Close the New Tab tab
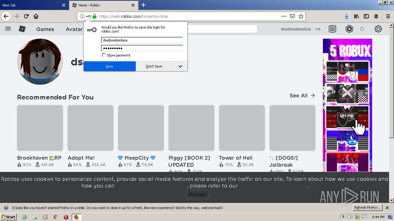The image size is (394, 221). pyautogui.click(x=64, y=5)
